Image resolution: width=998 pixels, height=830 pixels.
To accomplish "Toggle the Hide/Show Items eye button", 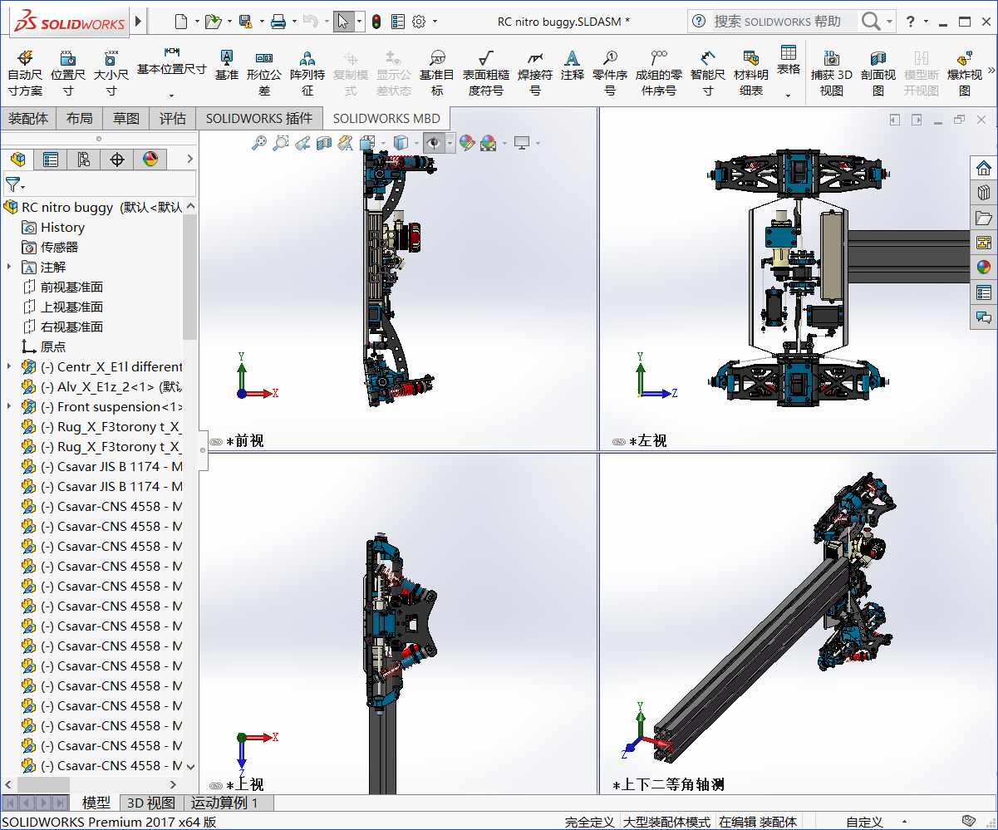I will point(433,143).
